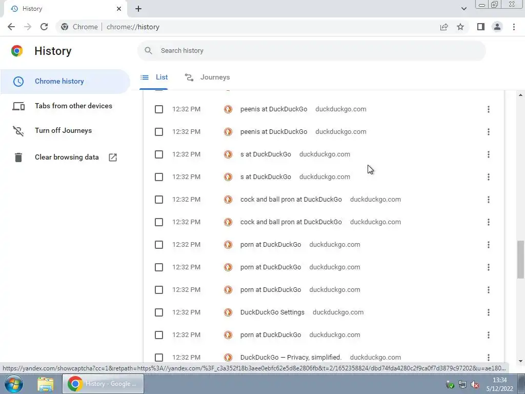Click the network tray icon
The width and height of the screenshot is (525, 394).
click(x=462, y=385)
